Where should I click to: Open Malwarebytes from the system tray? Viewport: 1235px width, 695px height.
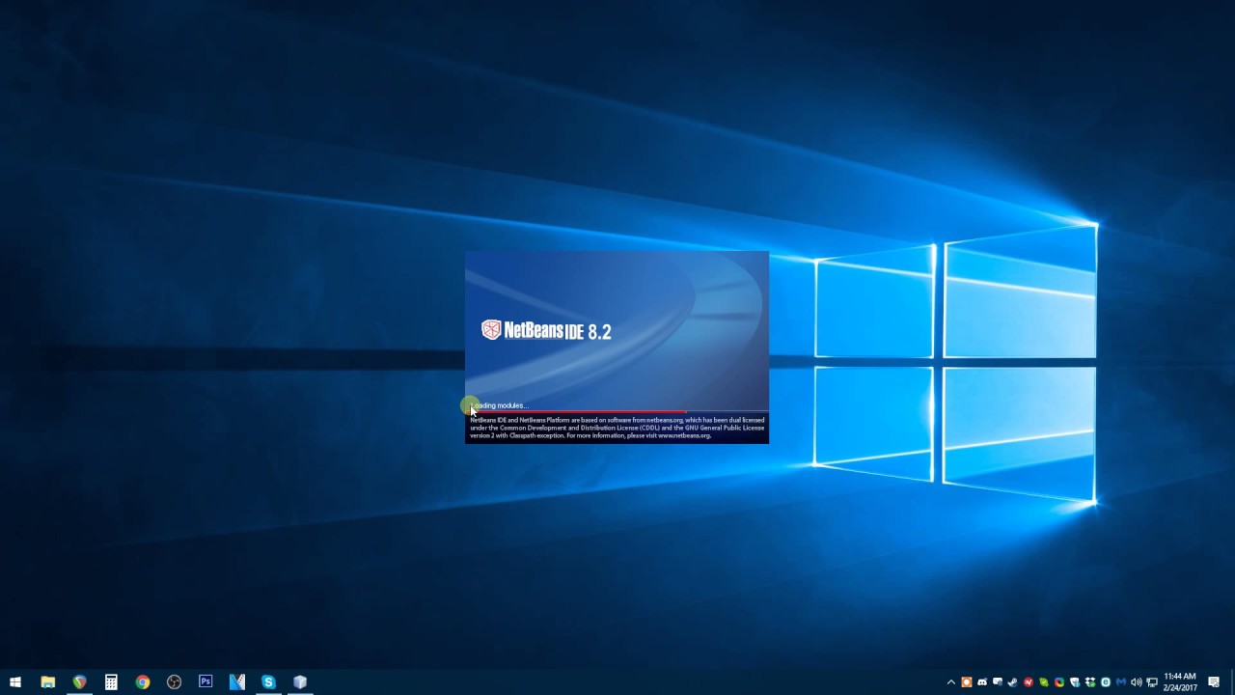coord(1121,682)
